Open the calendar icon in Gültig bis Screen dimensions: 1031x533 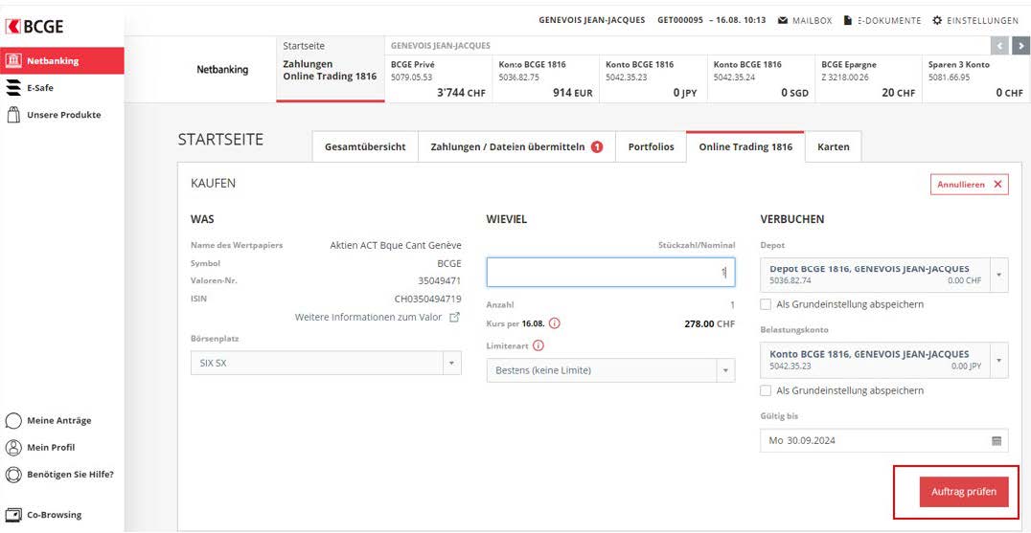point(997,440)
